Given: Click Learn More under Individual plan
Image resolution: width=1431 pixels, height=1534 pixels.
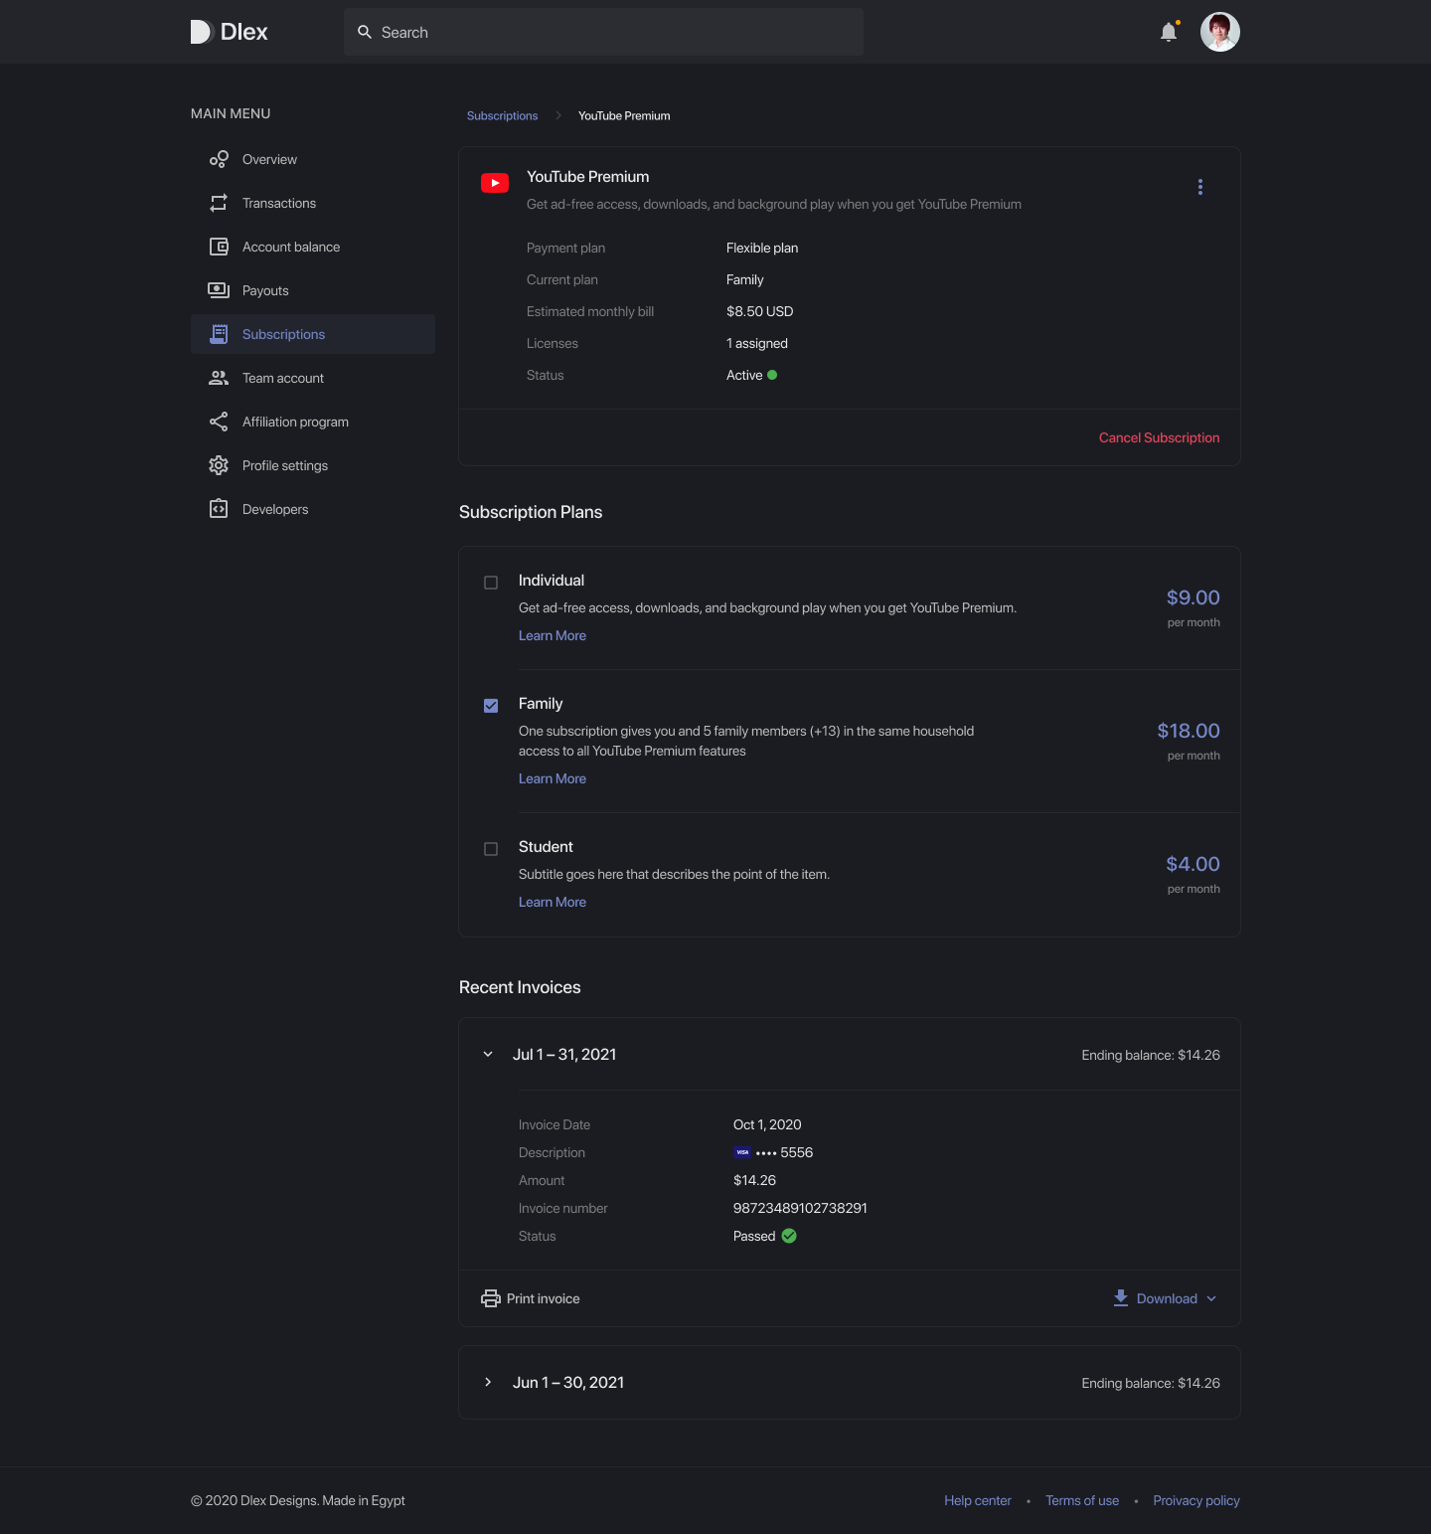Looking at the screenshot, I should click(553, 635).
